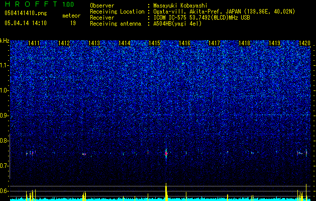Click the 0.7 frequency axis label
The image size is (316, 201).
(x=4, y=166)
